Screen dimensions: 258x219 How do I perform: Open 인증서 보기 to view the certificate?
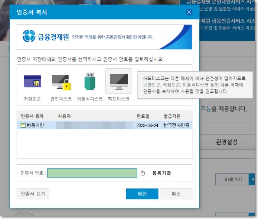coord(33,194)
